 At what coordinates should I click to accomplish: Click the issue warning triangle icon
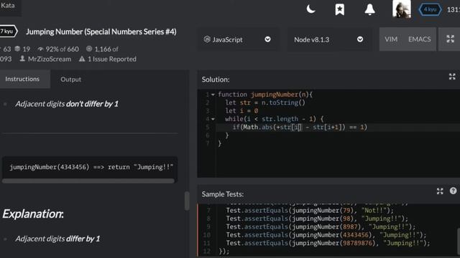coord(82,59)
